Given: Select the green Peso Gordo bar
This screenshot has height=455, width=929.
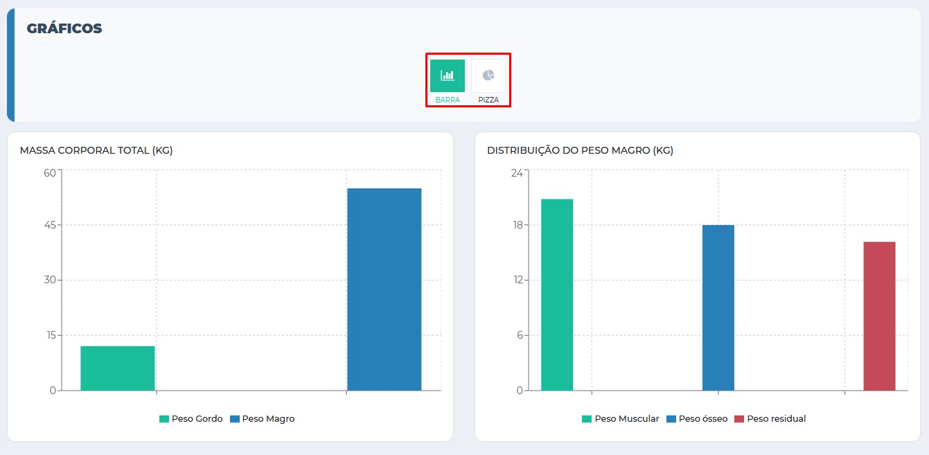Looking at the screenshot, I should coord(117,368).
